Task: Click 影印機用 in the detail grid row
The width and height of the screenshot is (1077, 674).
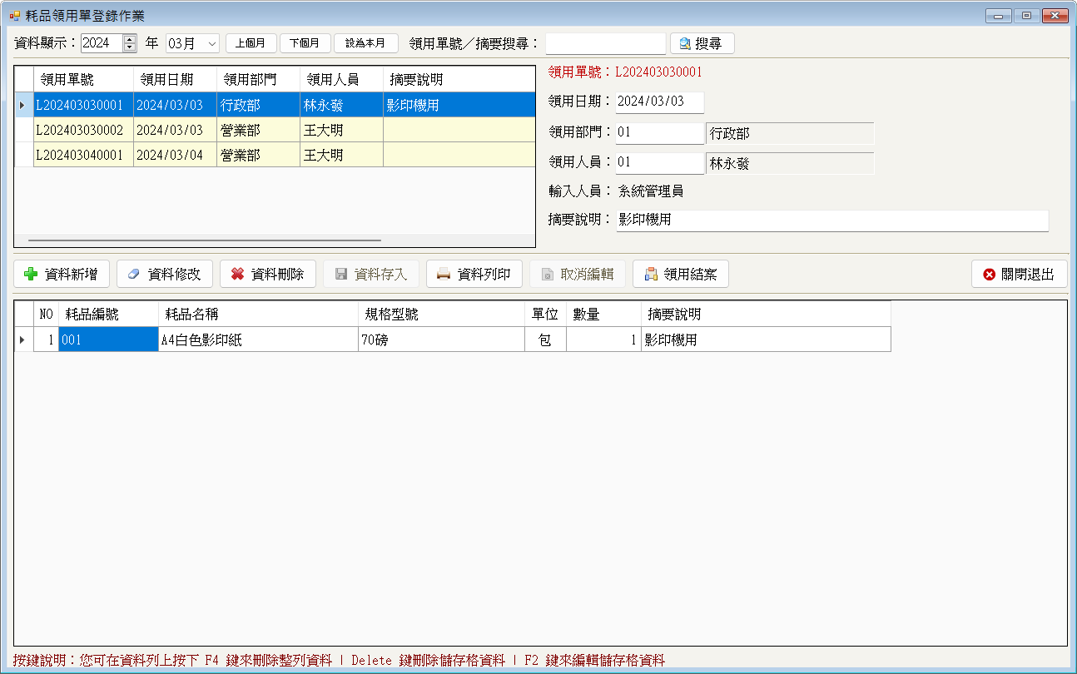Action: (x=766, y=339)
